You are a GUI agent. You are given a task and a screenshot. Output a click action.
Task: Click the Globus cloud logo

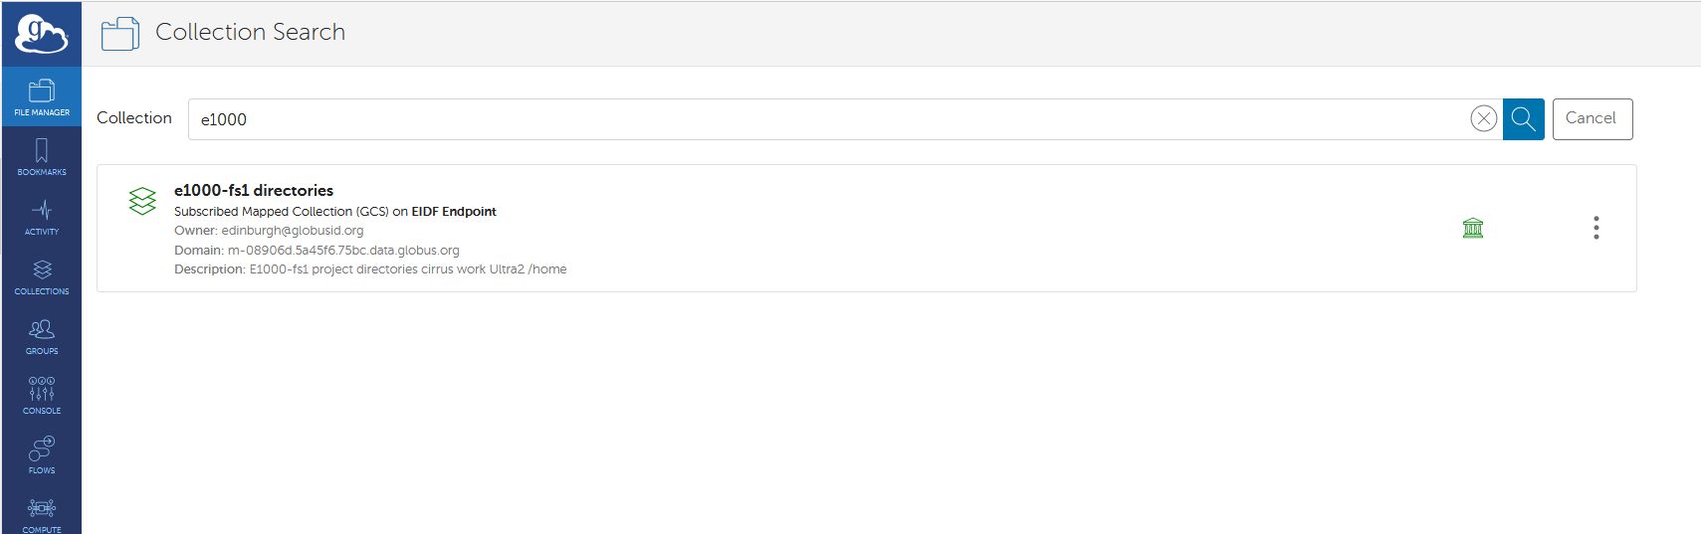click(41, 34)
